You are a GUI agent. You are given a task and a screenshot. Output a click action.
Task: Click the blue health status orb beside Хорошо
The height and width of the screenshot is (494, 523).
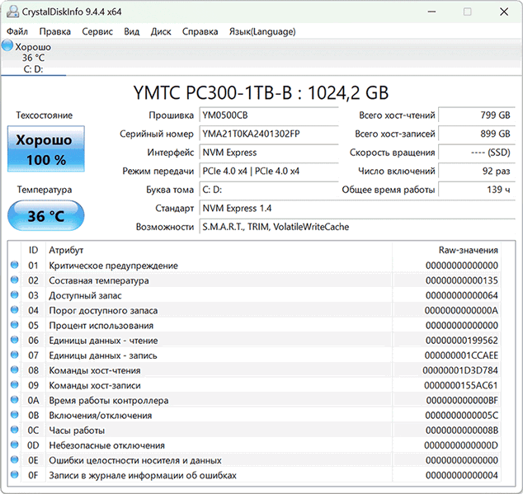(x=7, y=45)
